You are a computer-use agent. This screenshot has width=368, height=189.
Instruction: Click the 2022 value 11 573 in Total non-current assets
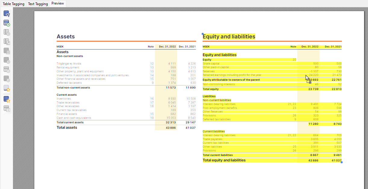tap(171, 88)
